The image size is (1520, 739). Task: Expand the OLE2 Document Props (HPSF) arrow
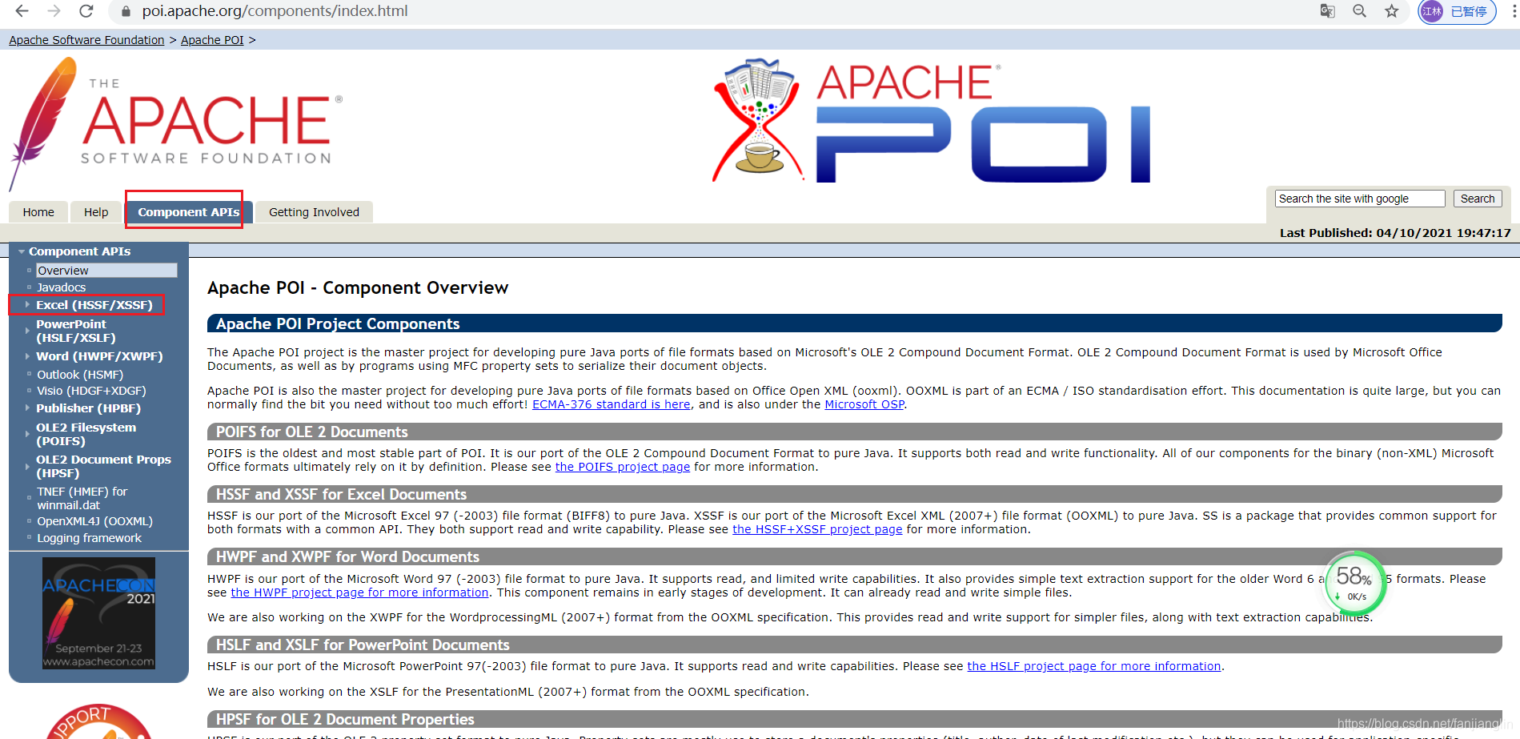pyautogui.click(x=27, y=466)
